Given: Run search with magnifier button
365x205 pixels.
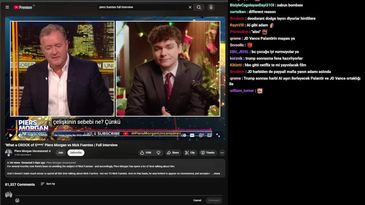Looking at the screenshot, I should coord(199,7).
